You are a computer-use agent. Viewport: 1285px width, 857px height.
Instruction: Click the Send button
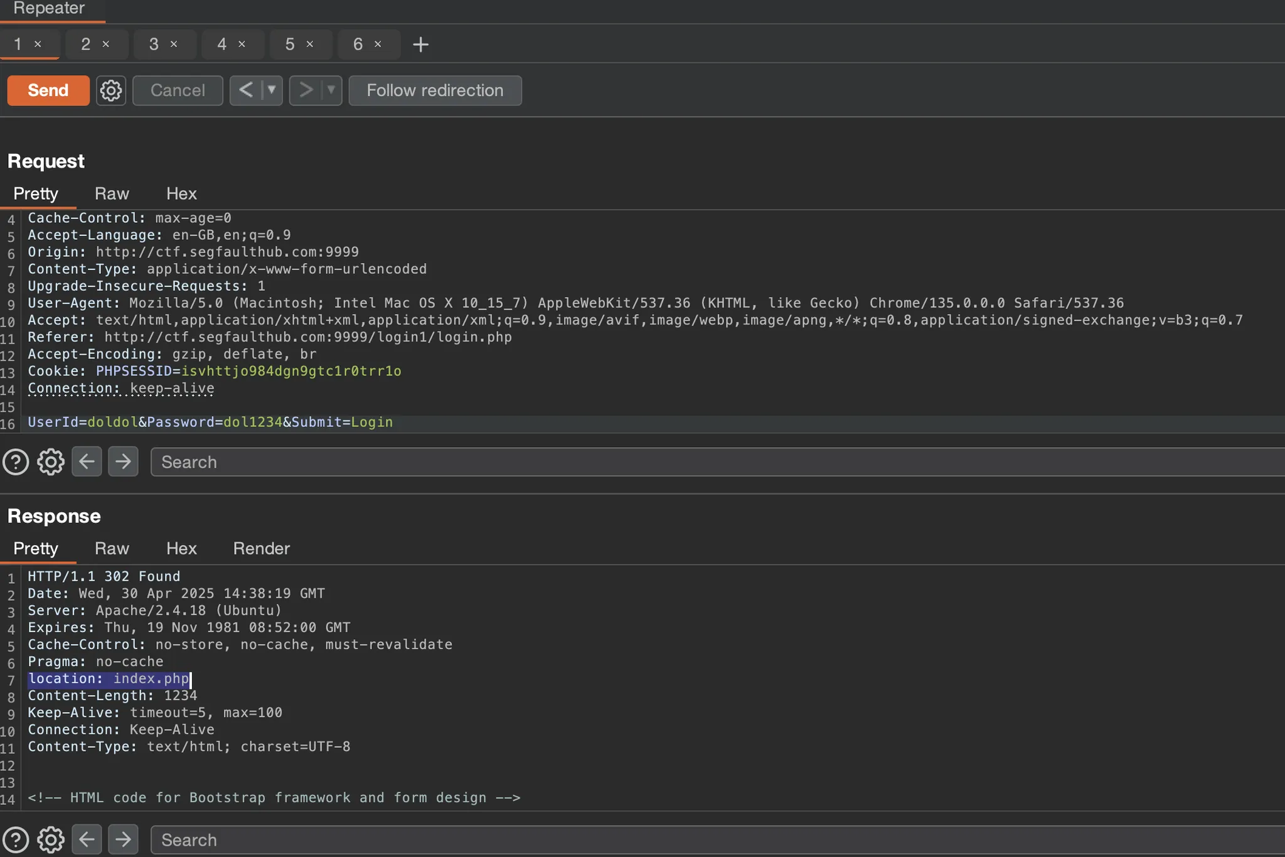(x=48, y=90)
